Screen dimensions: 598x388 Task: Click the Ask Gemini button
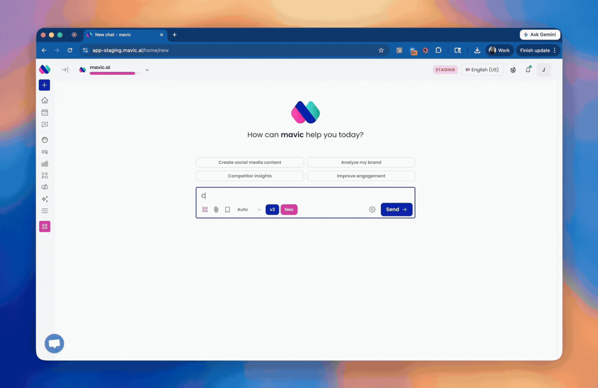coord(540,34)
